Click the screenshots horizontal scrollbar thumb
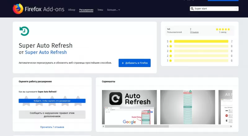 [x=137, y=126]
